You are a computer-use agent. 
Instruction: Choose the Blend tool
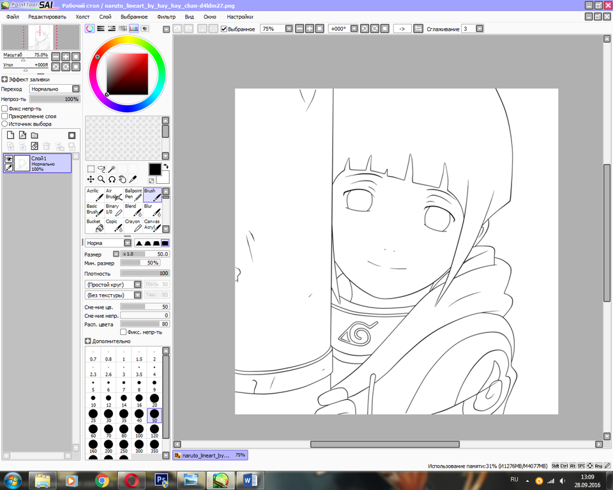[133, 210]
